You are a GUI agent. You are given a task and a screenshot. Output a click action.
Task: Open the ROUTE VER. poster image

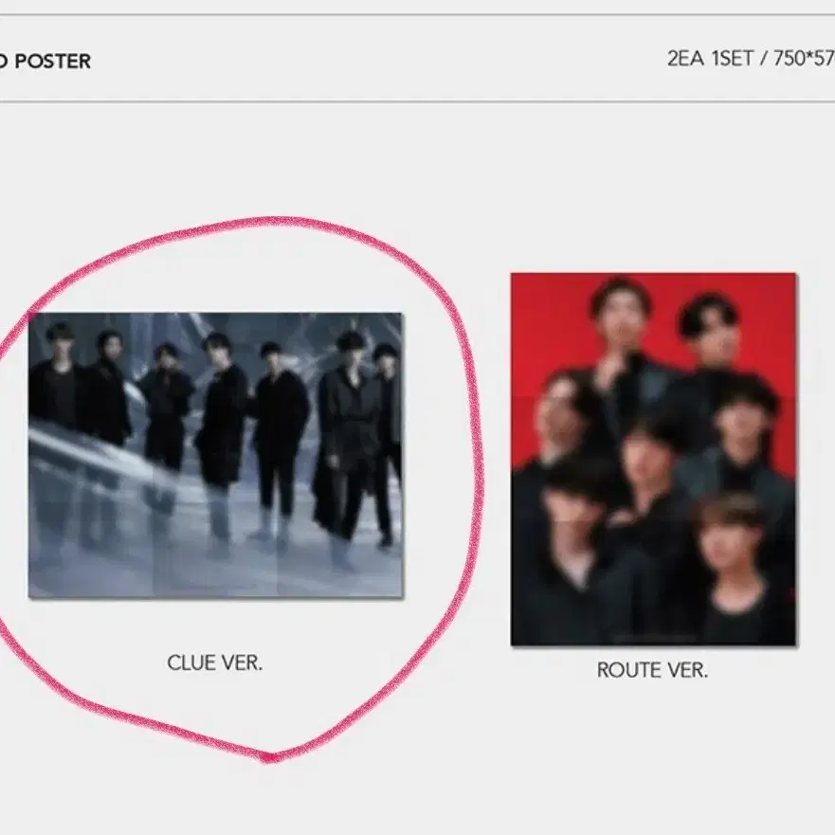(x=653, y=459)
